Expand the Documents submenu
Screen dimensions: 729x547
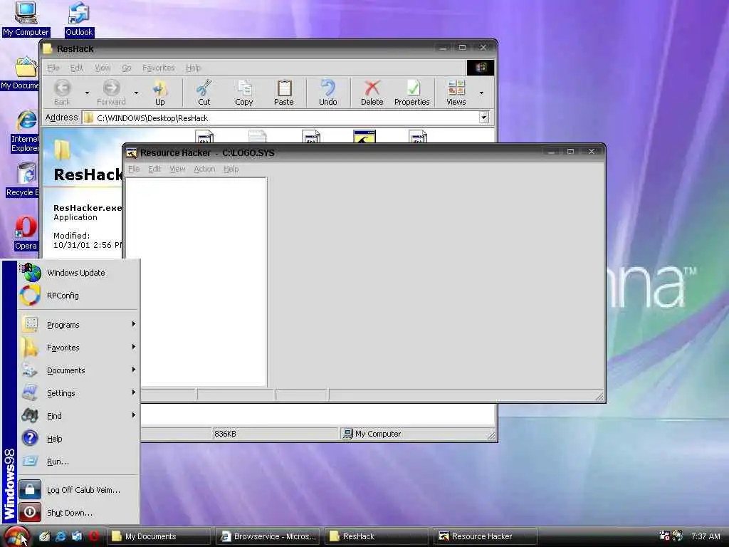(x=79, y=370)
